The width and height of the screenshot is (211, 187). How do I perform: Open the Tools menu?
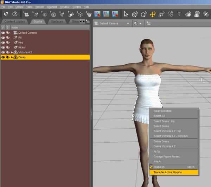click(x=29, y=7)
